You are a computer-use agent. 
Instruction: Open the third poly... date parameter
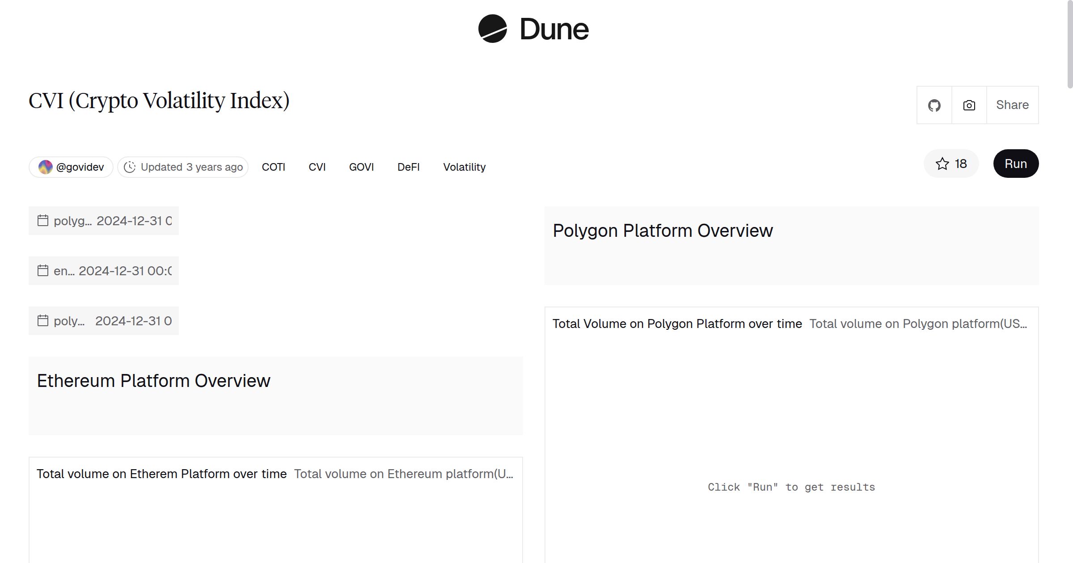[x=133, y=321]
